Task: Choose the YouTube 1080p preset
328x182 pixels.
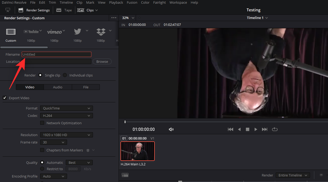Action: pyautogui.click(x=31, y=32)
